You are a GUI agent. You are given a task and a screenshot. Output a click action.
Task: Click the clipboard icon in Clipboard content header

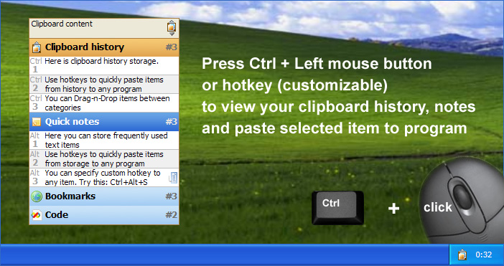(x=172, y=26)
